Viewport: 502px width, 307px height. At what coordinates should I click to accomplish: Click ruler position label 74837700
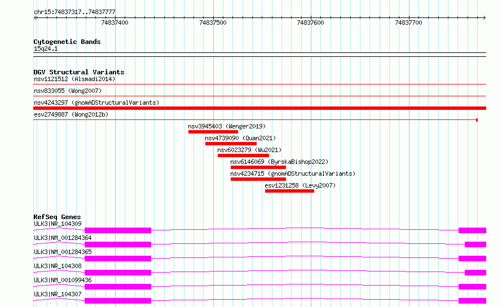408,23
